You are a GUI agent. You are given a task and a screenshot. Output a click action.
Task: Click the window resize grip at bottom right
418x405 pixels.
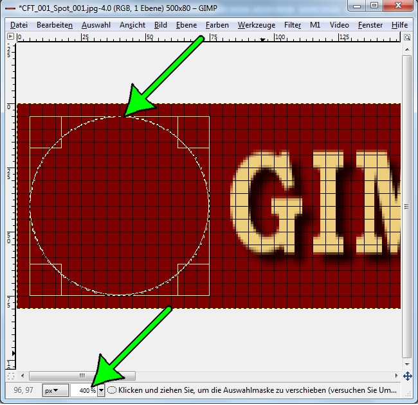[408, 394]
